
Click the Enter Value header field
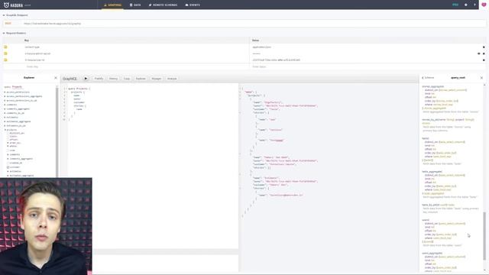368,66
